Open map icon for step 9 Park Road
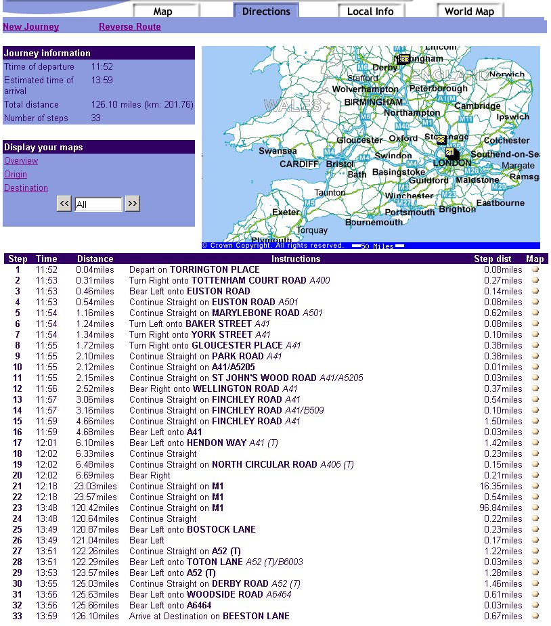Image resolution: width=551 pixels, height=626 pixels. (535, 356)
